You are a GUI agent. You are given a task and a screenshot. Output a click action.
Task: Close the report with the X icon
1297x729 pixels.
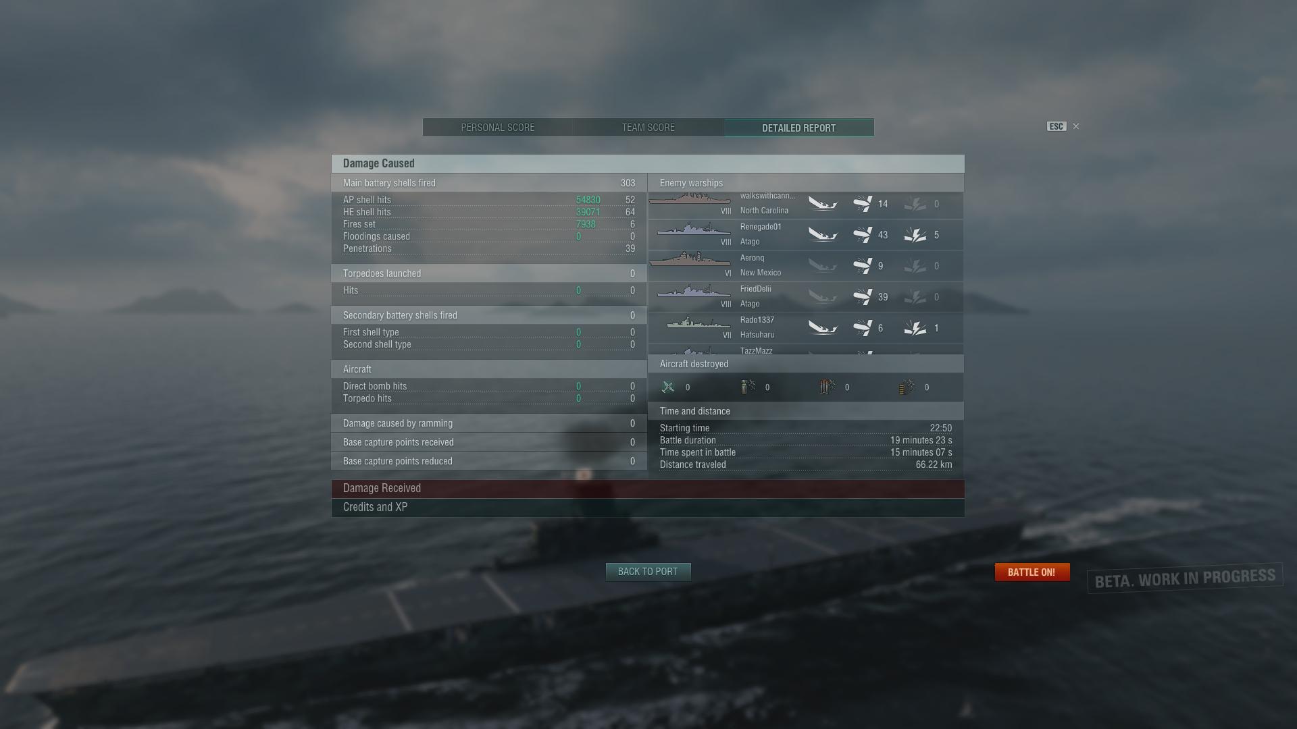point(1076,126)
